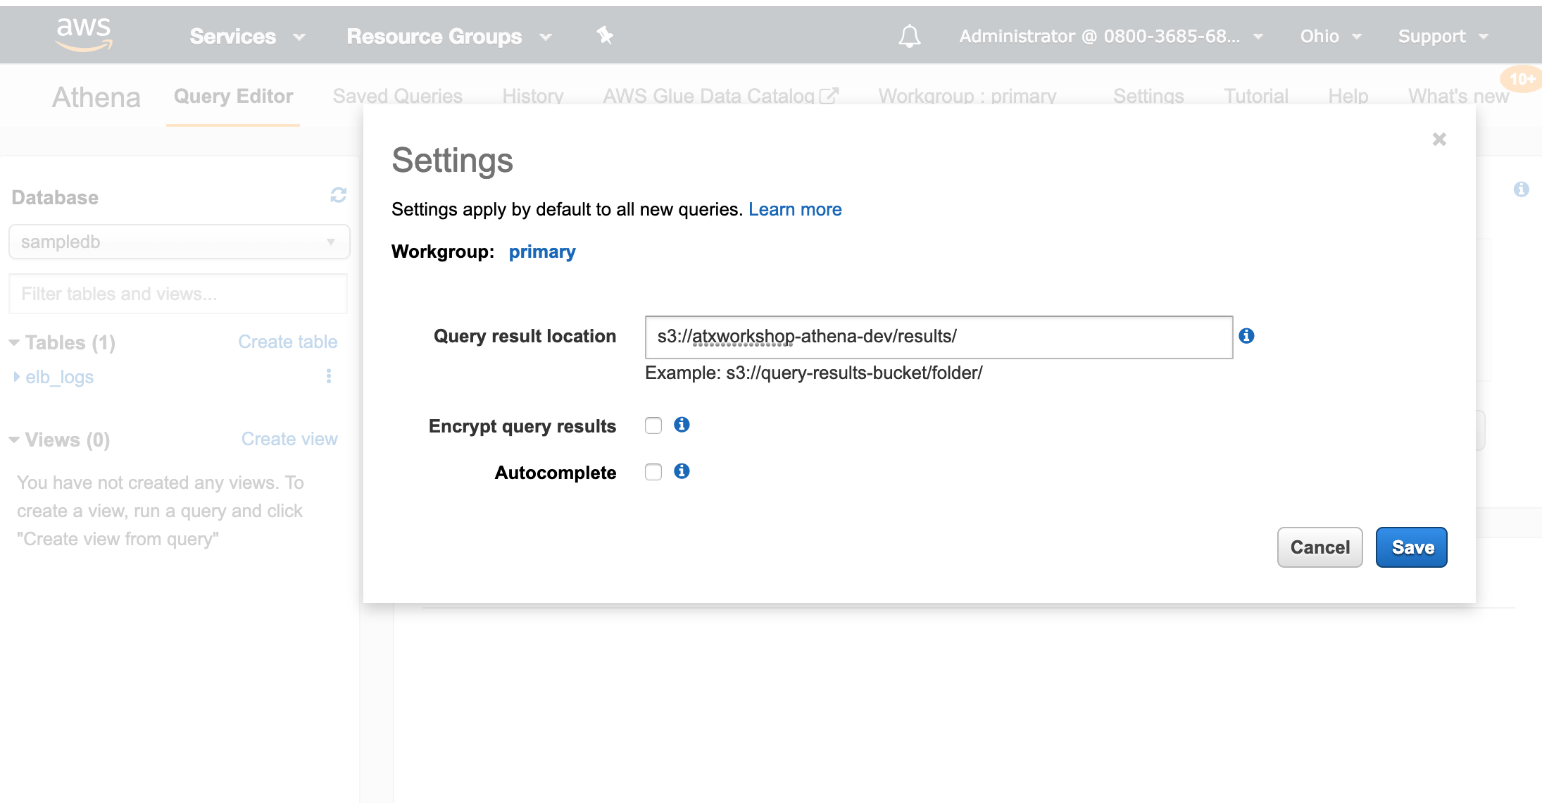Open the History tab

click(x=532, y=96)
